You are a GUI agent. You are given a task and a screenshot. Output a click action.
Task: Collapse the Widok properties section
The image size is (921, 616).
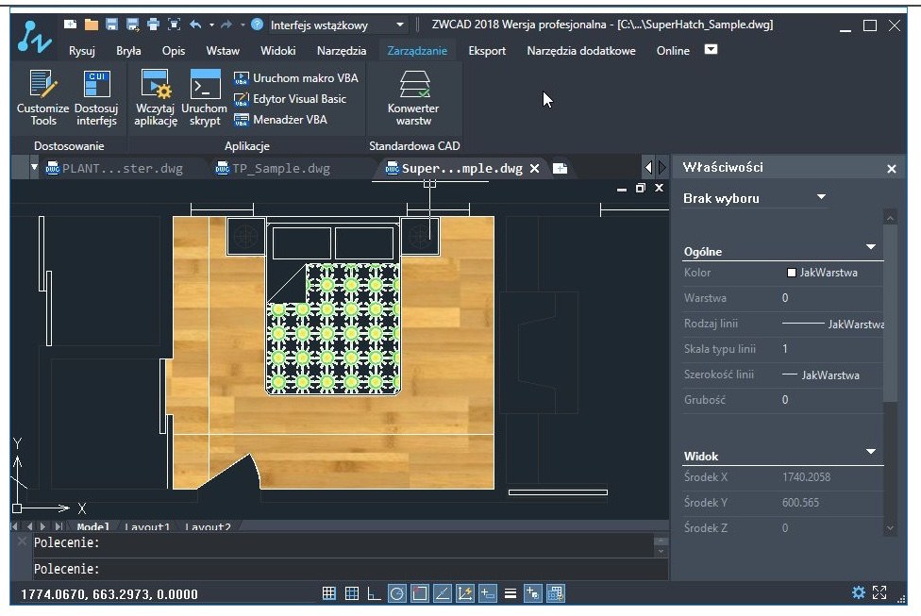tap(871, 452)
